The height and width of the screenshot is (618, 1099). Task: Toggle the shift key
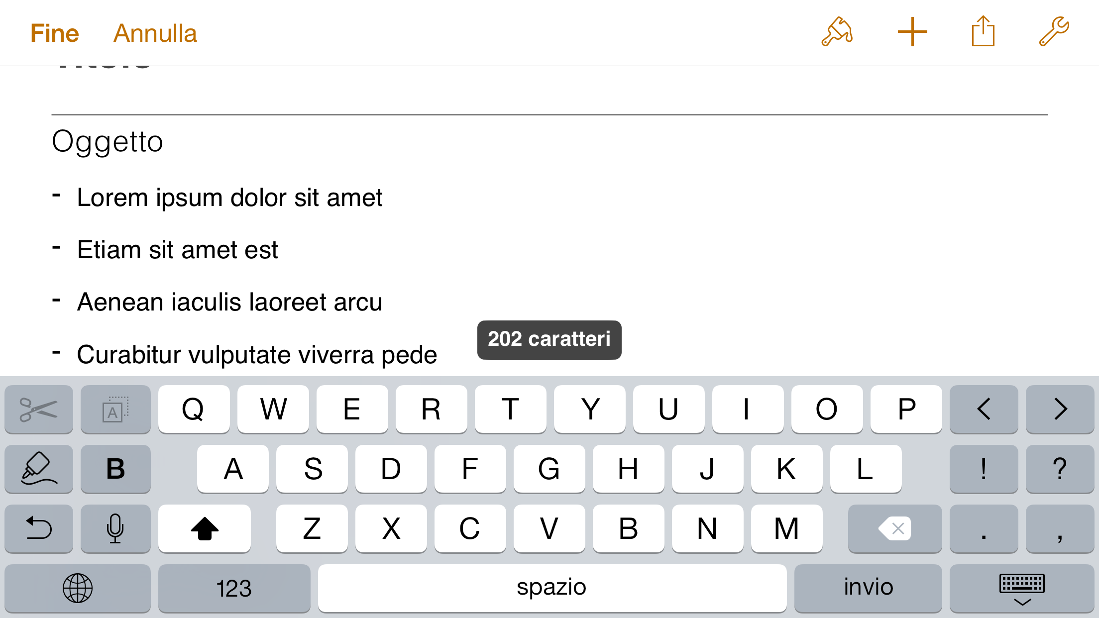[205, 528]
